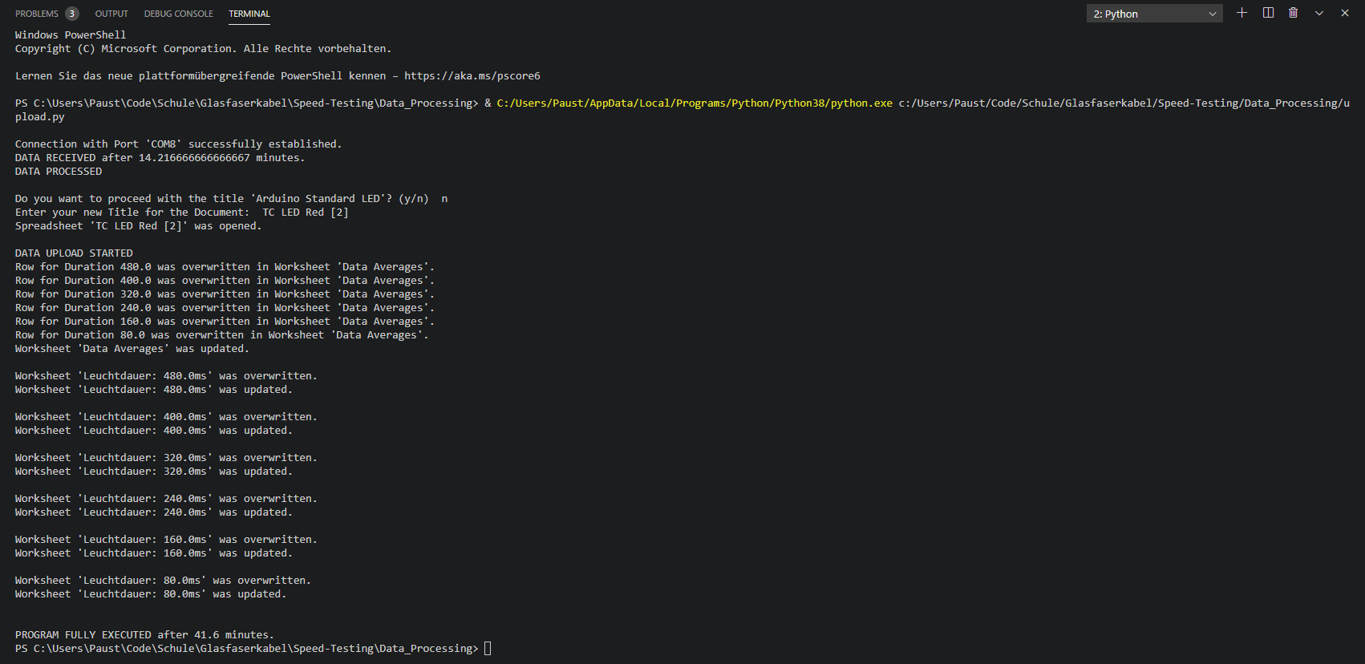The height and width of the screenshot is (664, 1365).
Task: Split the terminal pane
Action: [x=1268, y=13]
